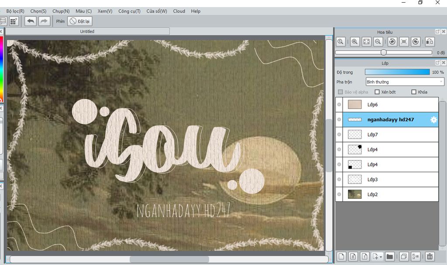
Task: Adjust the Độ trong opacity bar
Action: (397, 72)
